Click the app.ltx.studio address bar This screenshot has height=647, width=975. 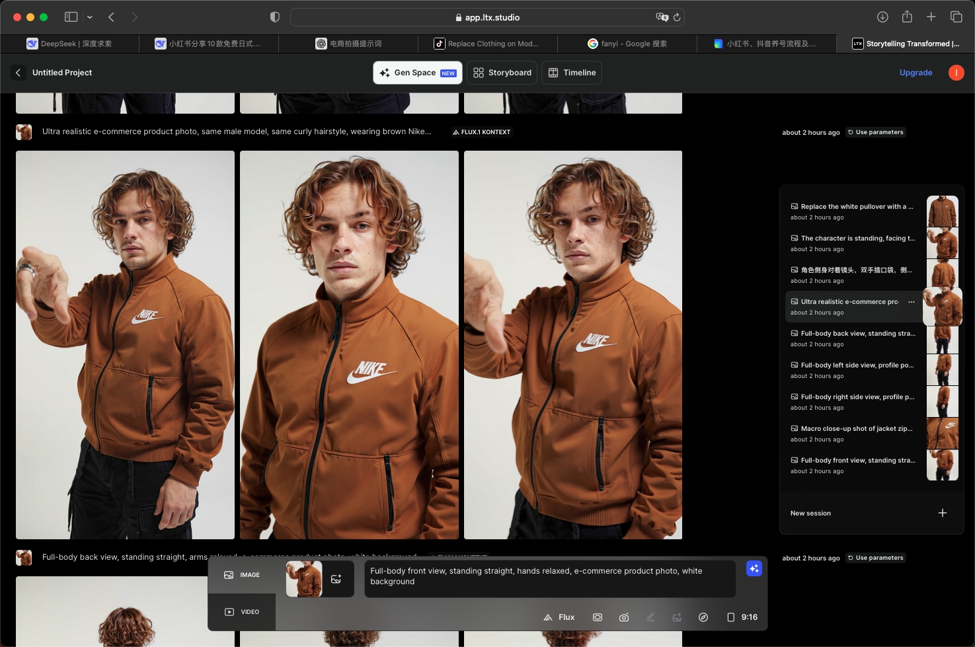pyautogui.click(x=487, y=17)
